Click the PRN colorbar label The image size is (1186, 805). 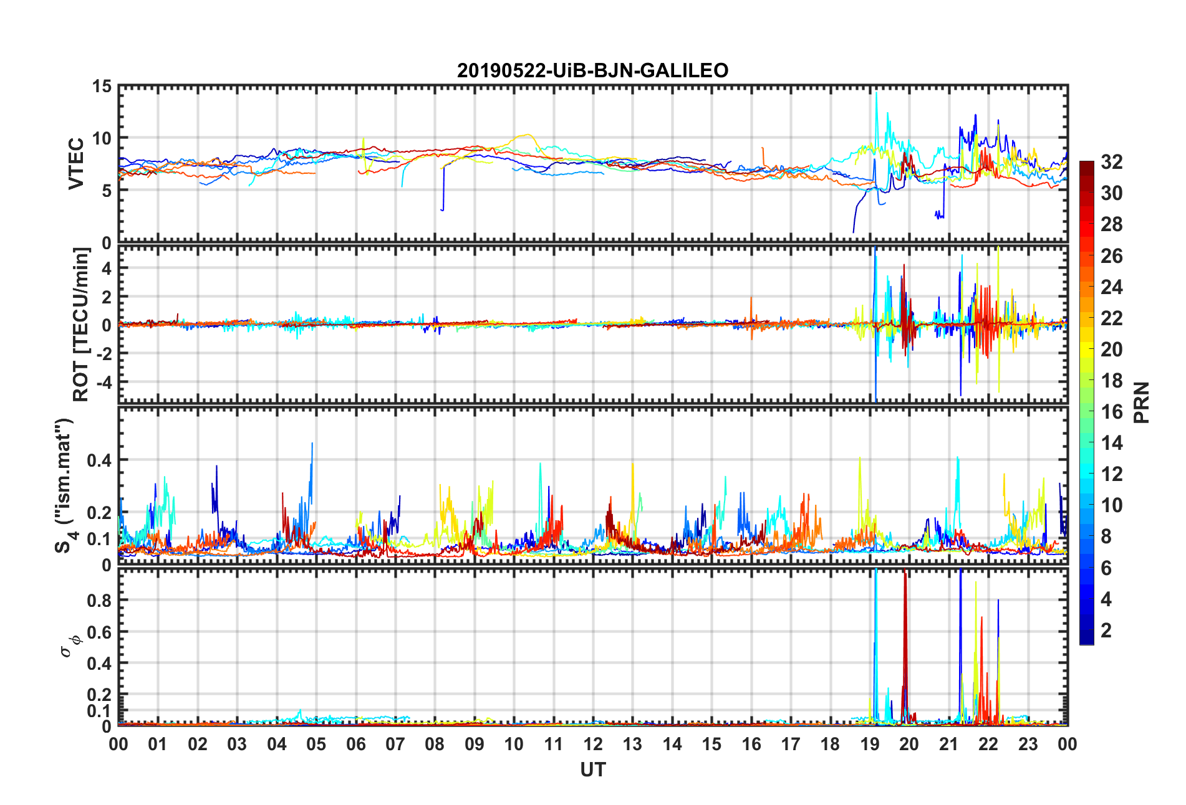tap(1142, 402)
